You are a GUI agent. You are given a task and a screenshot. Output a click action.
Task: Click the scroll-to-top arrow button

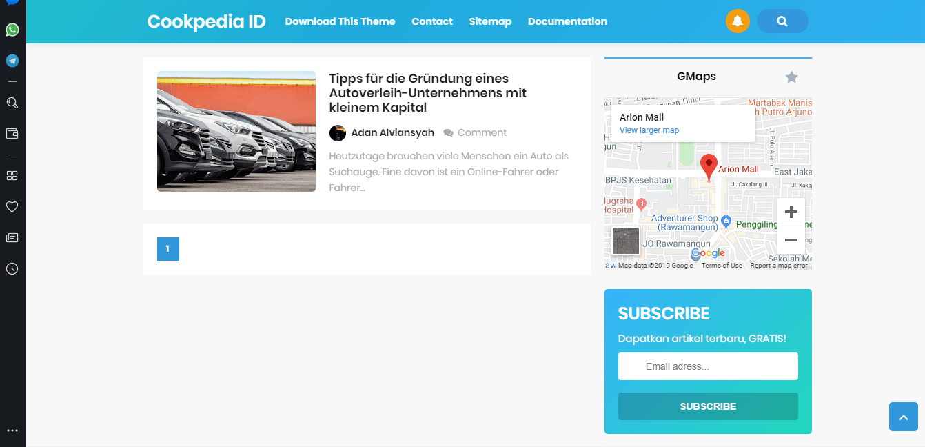click(904, 417)
